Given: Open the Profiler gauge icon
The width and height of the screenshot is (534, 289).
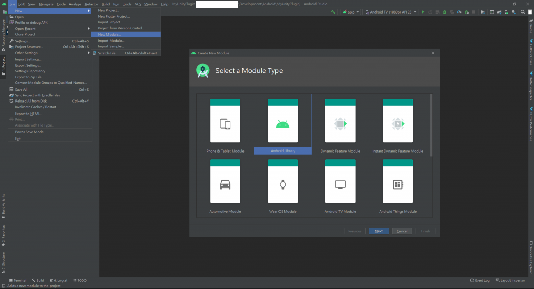Looking at the screenshot, I should click(459, 12).
